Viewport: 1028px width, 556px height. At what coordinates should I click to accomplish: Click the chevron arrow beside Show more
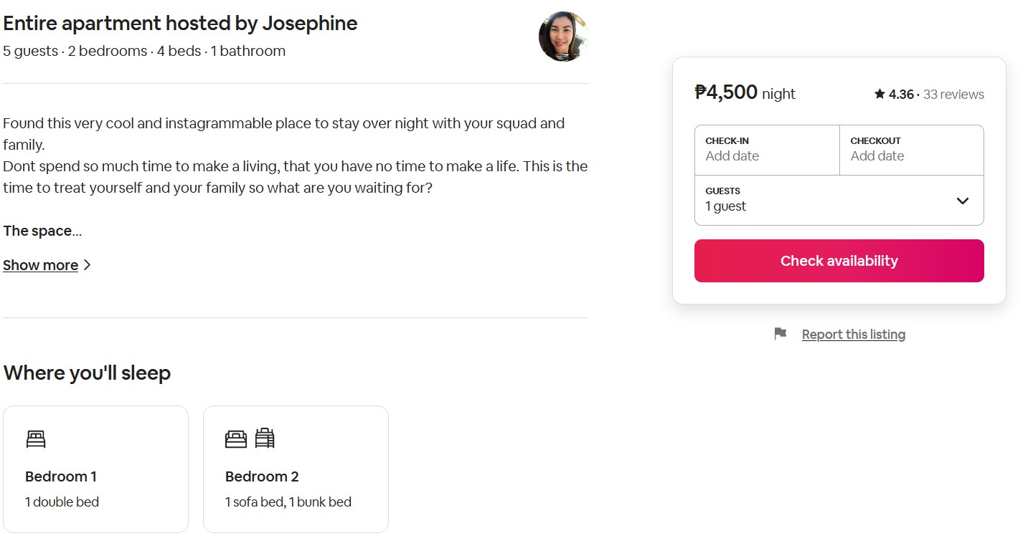point(88,265)
